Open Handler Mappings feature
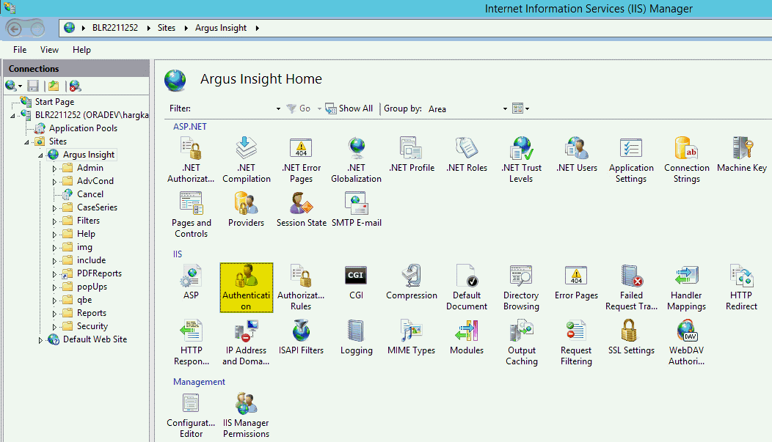The image size is (772, 442). point(686,287)
